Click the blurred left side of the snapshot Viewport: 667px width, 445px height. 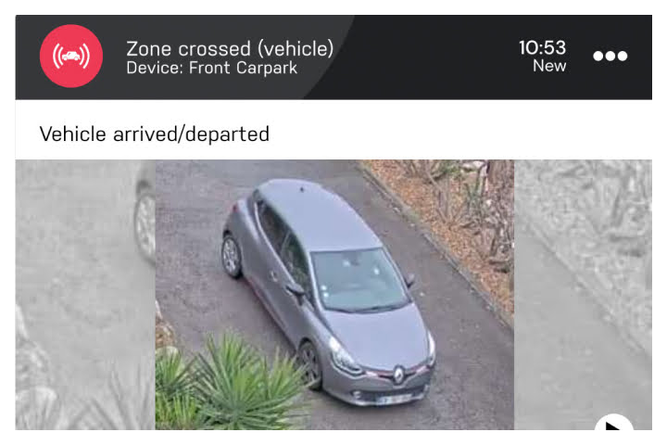(x=85, y=295)
